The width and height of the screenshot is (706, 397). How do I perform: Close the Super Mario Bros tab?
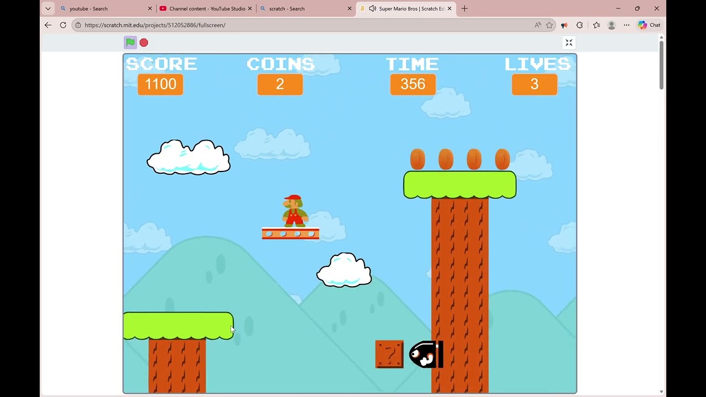click(450, 8)
